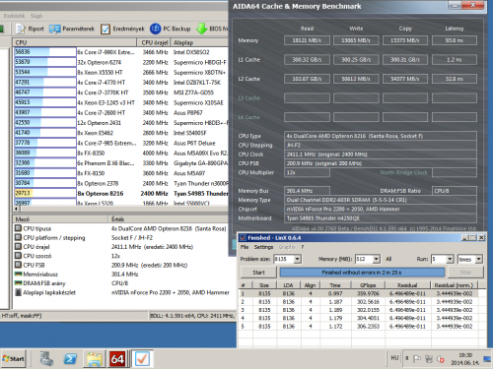
Task: Click the CPU platform / stepping field icon
Action: click(x=18, y=237)
